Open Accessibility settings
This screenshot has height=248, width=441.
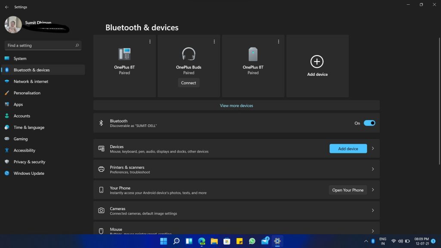25,150
